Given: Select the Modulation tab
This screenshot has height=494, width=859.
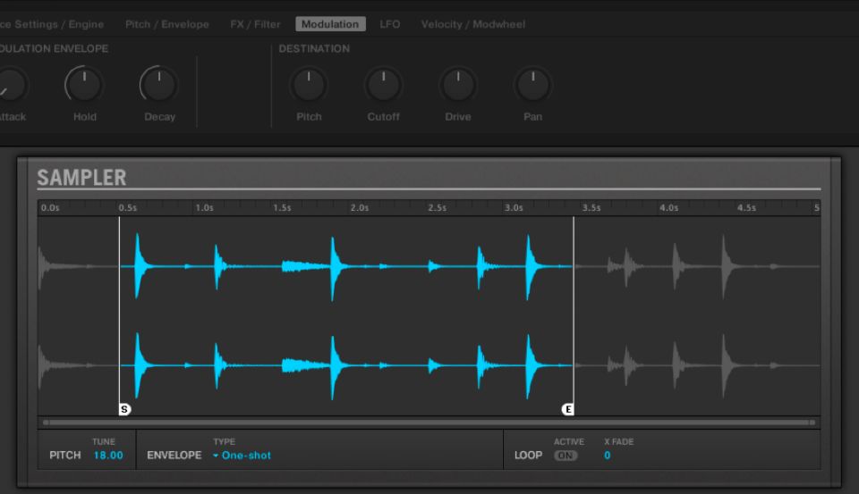Looking at the screenshot, I should [329, 24].
